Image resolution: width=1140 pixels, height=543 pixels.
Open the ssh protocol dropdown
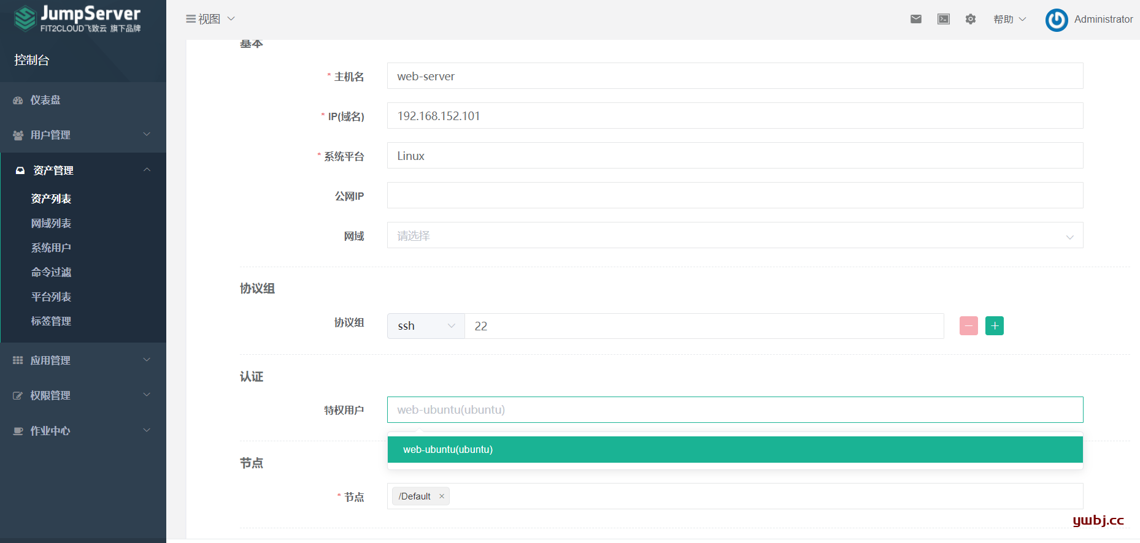(x=426, y=326)
